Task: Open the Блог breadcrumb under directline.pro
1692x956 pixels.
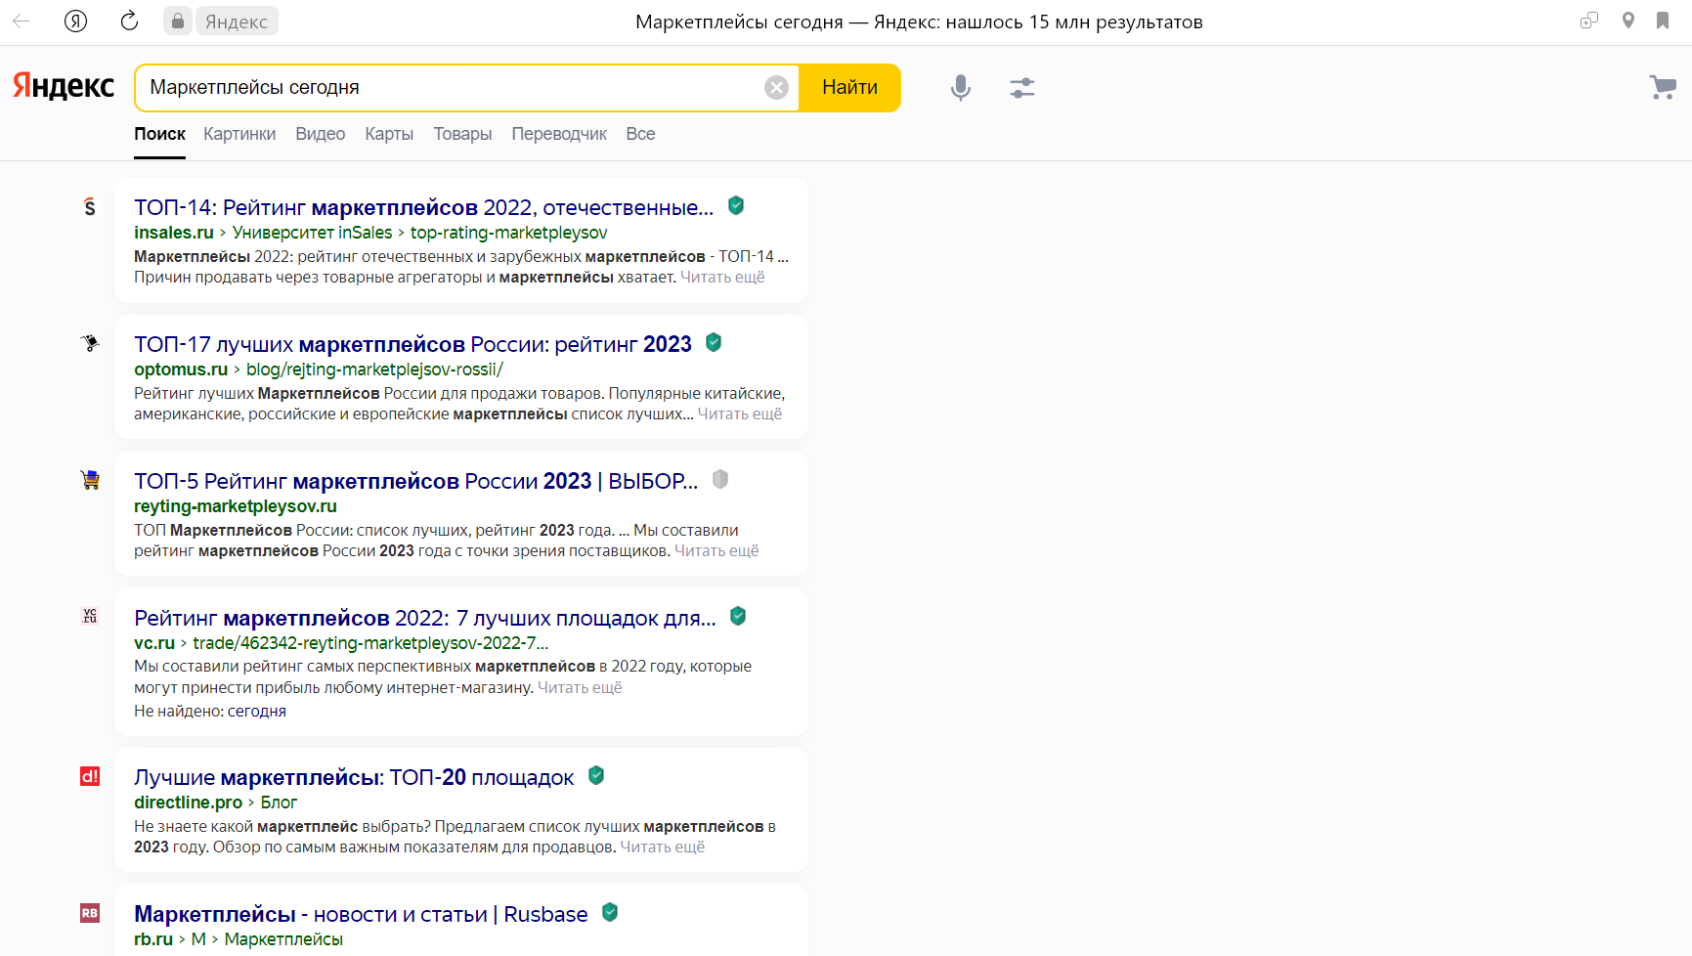Action: [x=279, y=803]
